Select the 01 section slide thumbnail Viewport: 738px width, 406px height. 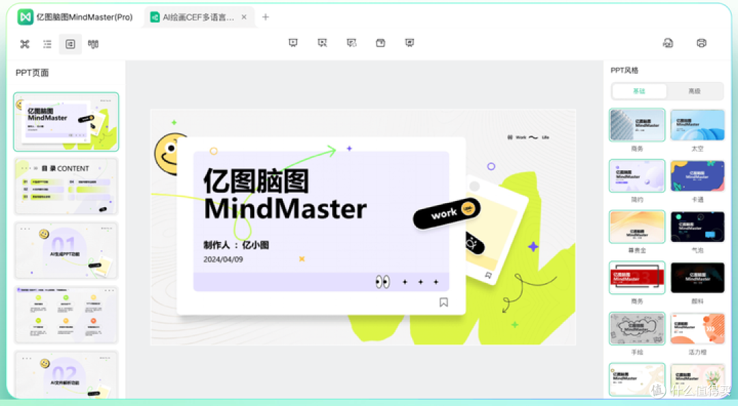[66, 251]
